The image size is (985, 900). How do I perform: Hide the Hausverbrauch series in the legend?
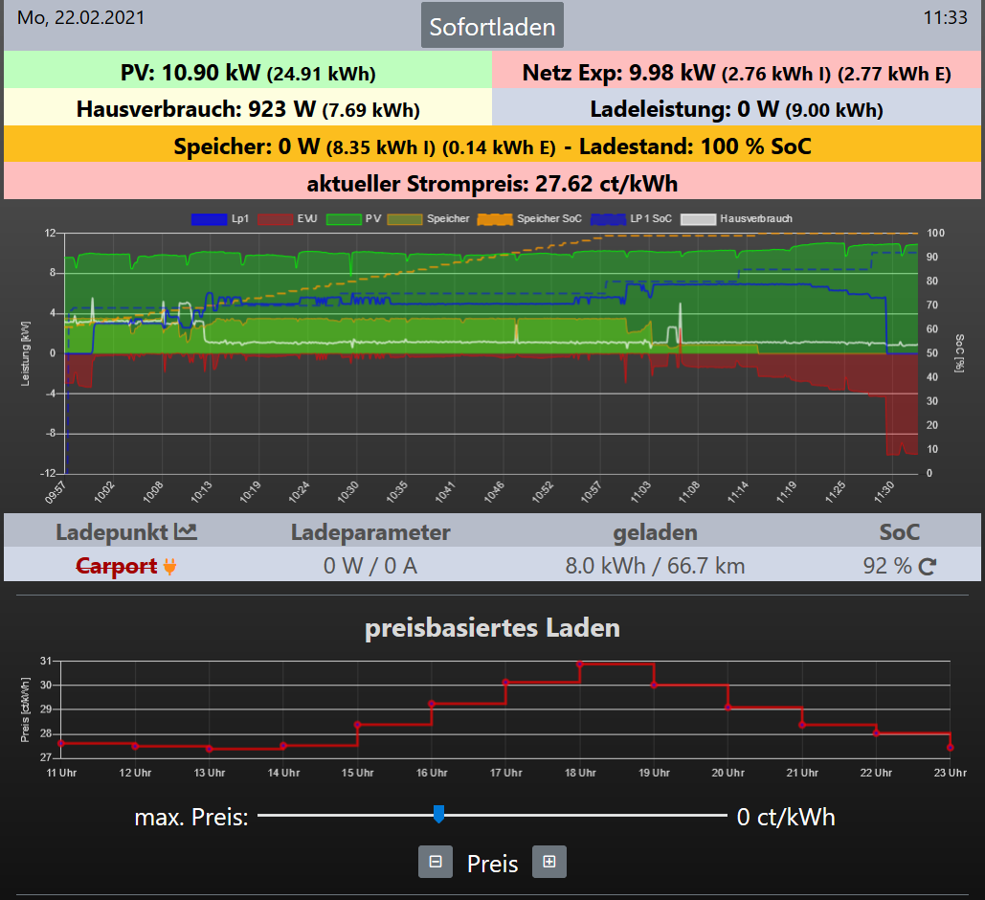(743, 219)
